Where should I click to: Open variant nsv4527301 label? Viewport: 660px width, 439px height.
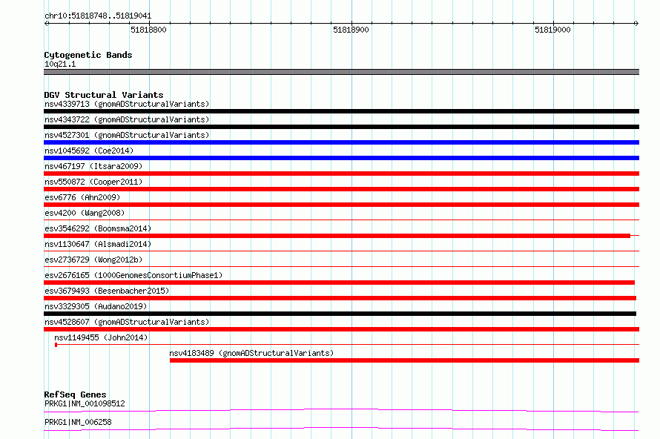tap(127, 135)
